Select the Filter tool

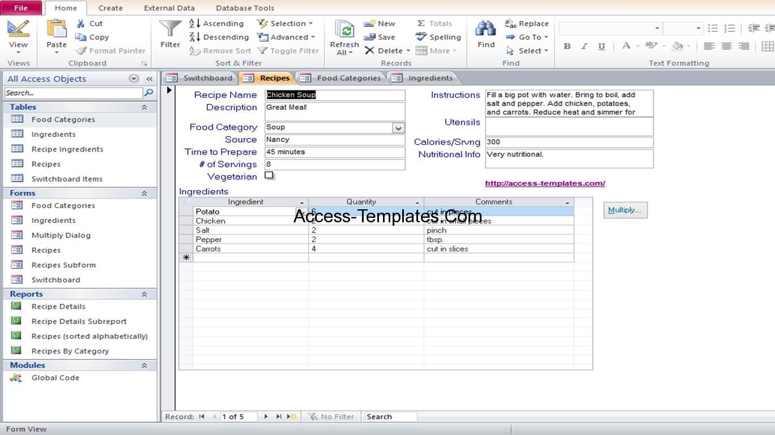(169, 35)
